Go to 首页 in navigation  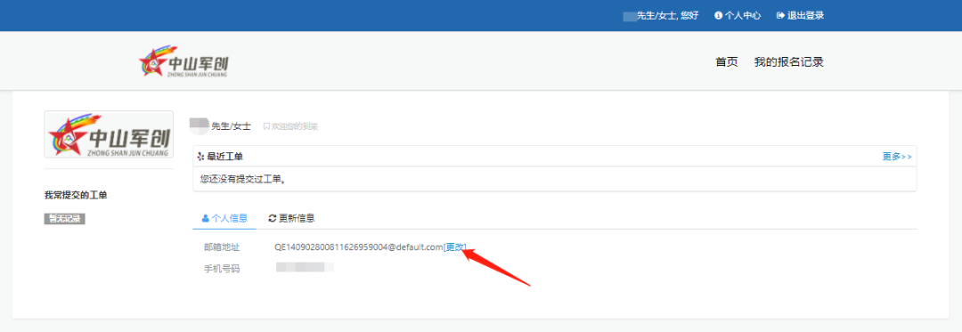point(727,62)
